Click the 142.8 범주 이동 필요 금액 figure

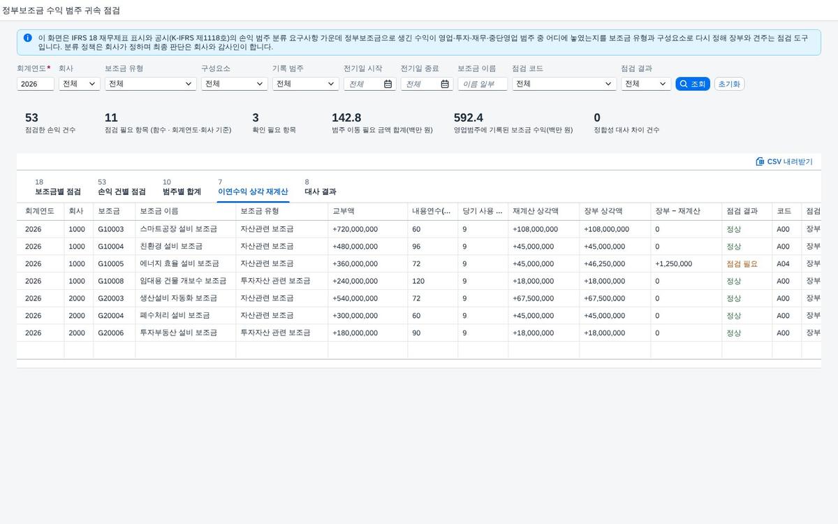346,117
